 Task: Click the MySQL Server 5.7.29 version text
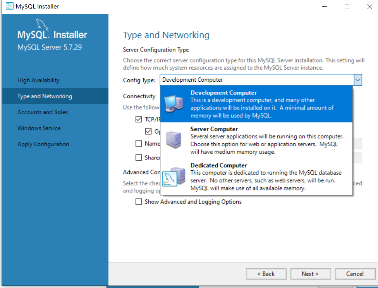[50, 47]
